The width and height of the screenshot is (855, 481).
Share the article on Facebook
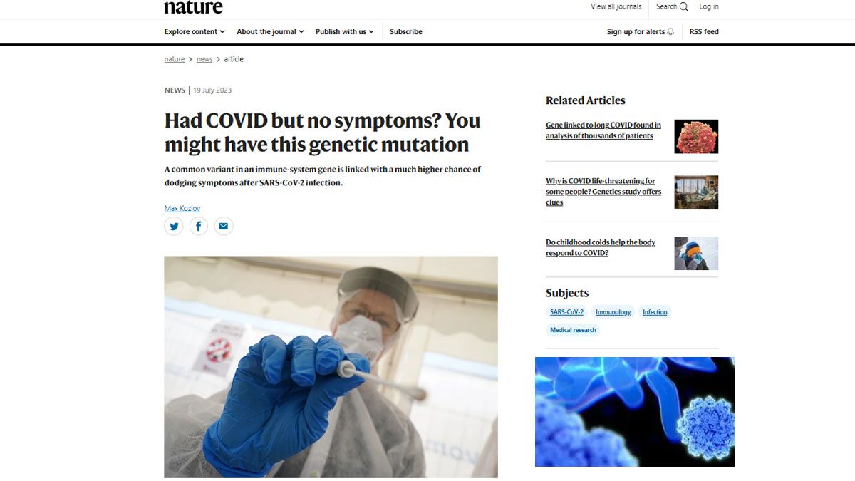[198, 226]
